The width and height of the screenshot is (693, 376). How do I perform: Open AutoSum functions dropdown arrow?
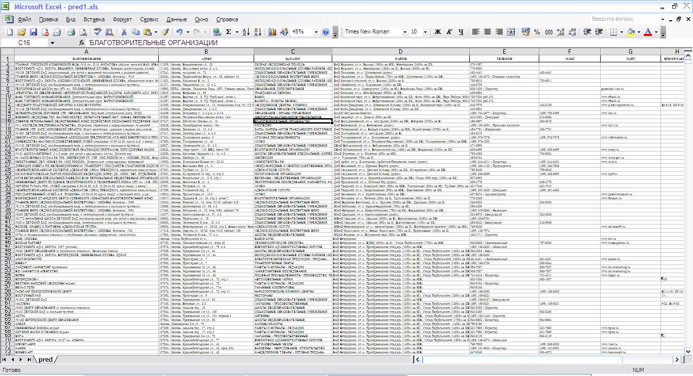[237, 31]
